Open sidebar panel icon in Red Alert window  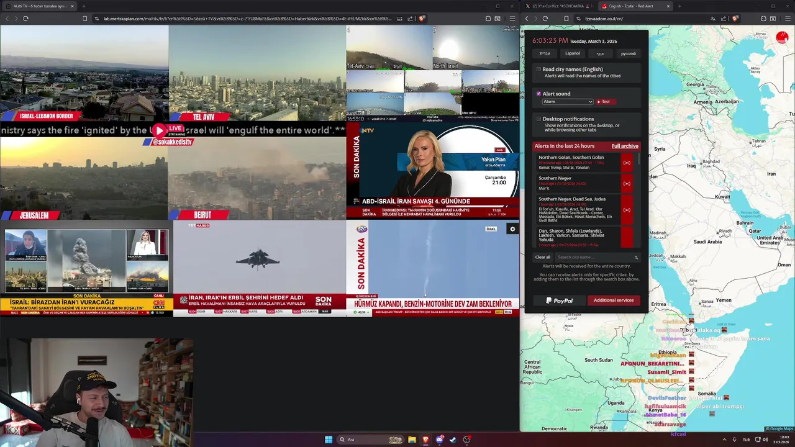point(772,19)
